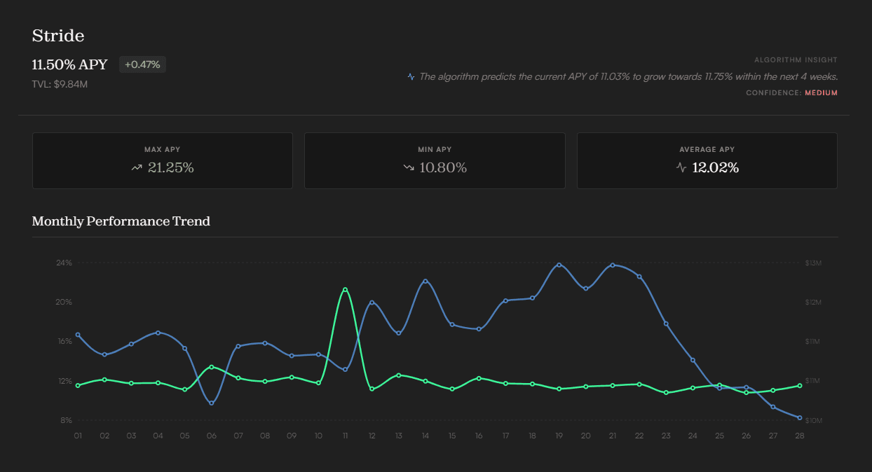Image resolution: width=872 pixels, height=472 pixels.
Task: Click the MEDIUM confidence label
Action: click(x=821, y=92)
